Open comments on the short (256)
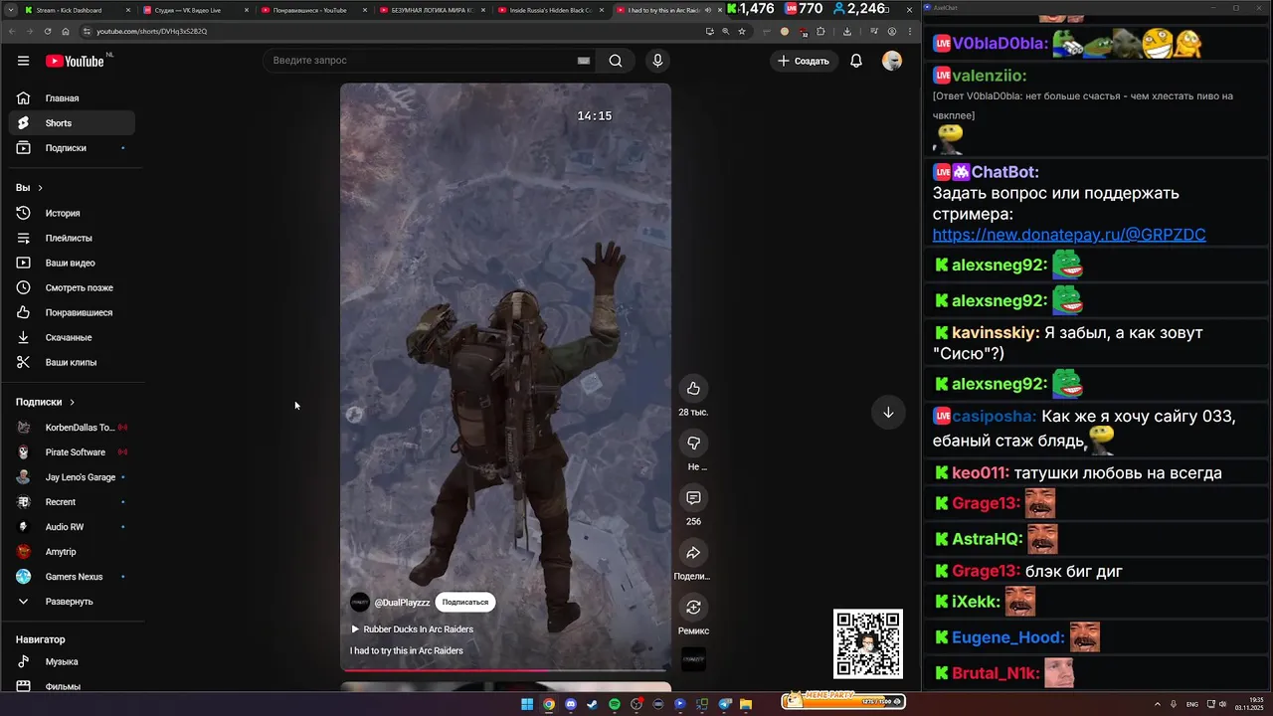 pyautogui.click(x=693, y=497)
